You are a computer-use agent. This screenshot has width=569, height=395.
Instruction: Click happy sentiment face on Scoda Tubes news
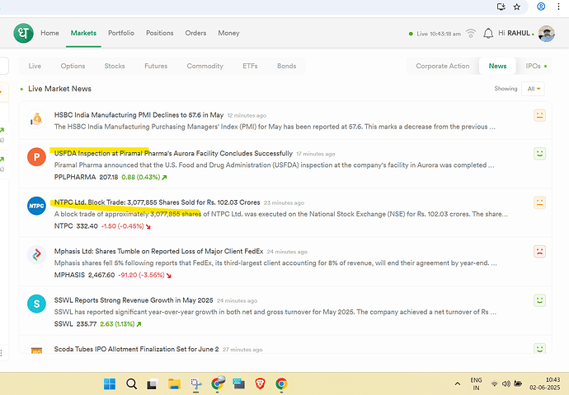[x=539, y=348]
